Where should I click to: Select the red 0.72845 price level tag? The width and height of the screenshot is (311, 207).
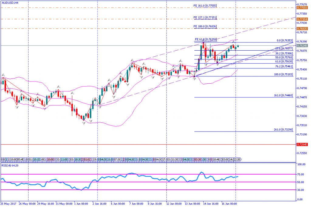(x=302, y=145)
